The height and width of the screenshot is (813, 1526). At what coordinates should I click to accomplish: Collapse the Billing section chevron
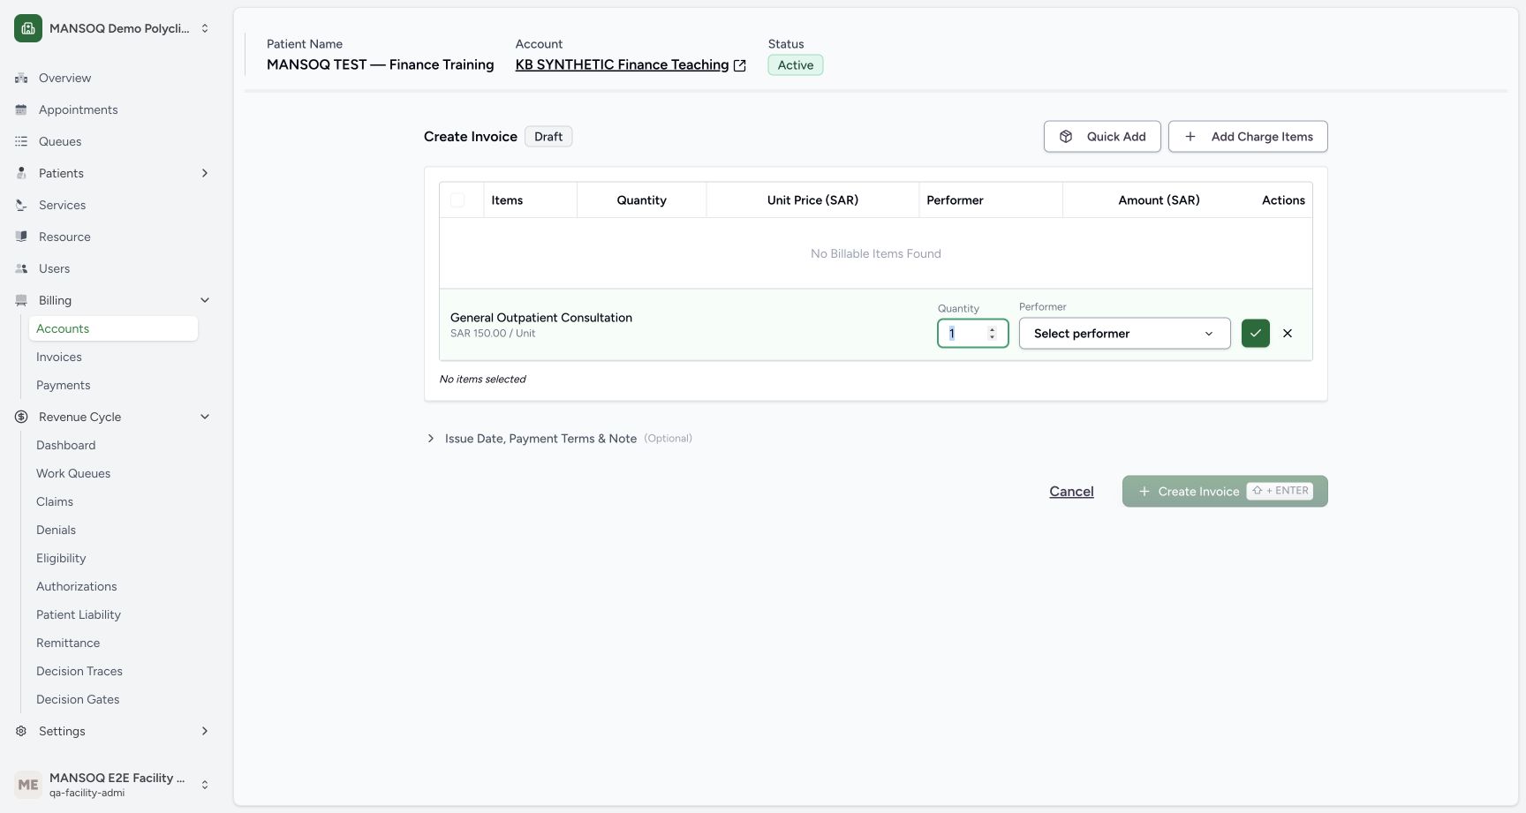[x=205, y=300]
